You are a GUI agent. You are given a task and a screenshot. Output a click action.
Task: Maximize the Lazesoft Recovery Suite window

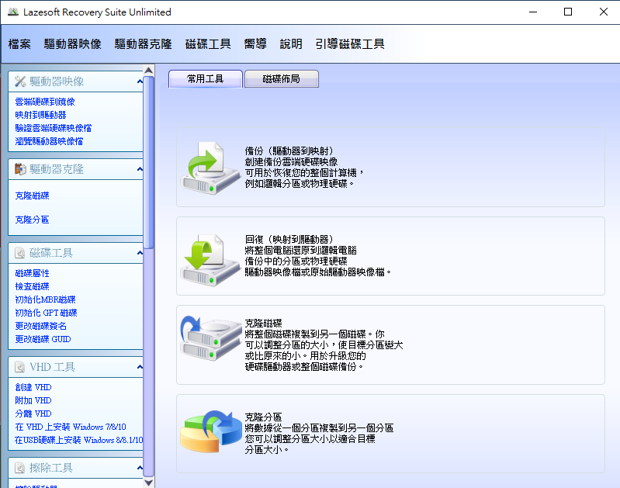pos(568,12)
